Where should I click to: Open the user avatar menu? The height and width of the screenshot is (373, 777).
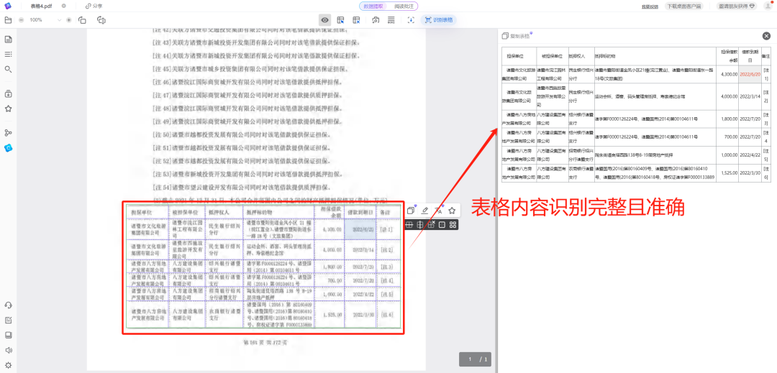pos(768,6)
